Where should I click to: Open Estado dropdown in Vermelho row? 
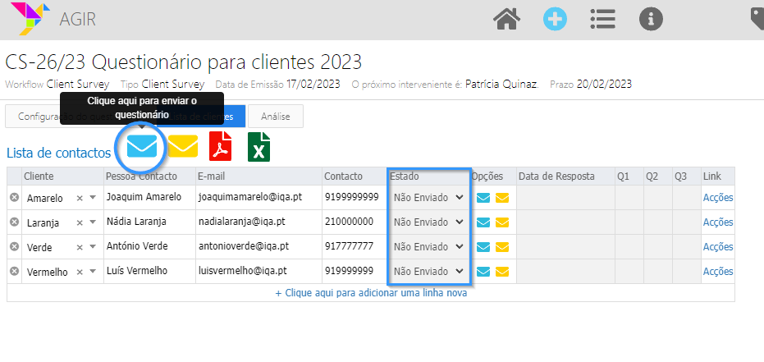click(x=428, y=271)
